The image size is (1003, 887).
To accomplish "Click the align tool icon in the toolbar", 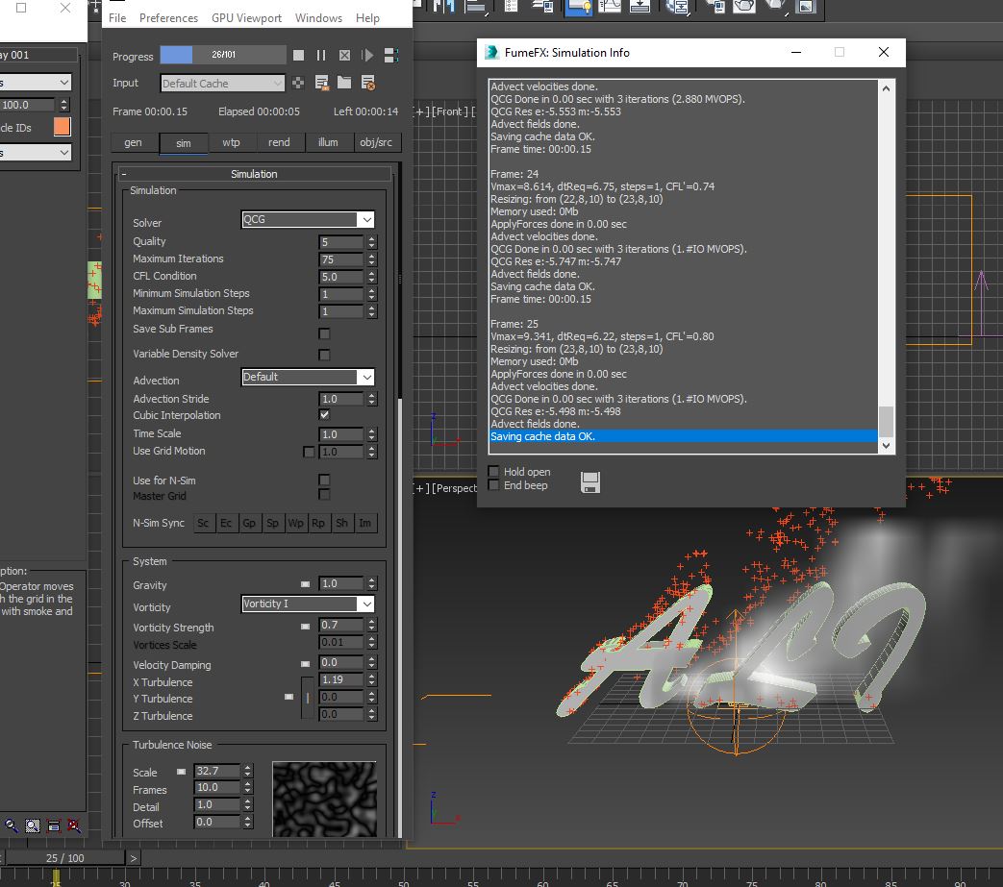I will 476,7.
